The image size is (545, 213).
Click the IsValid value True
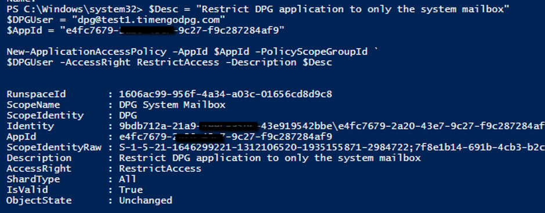(x=131, y=190)
